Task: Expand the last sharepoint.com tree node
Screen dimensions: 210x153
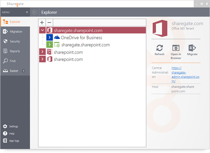Action: (x=42, y=59)
